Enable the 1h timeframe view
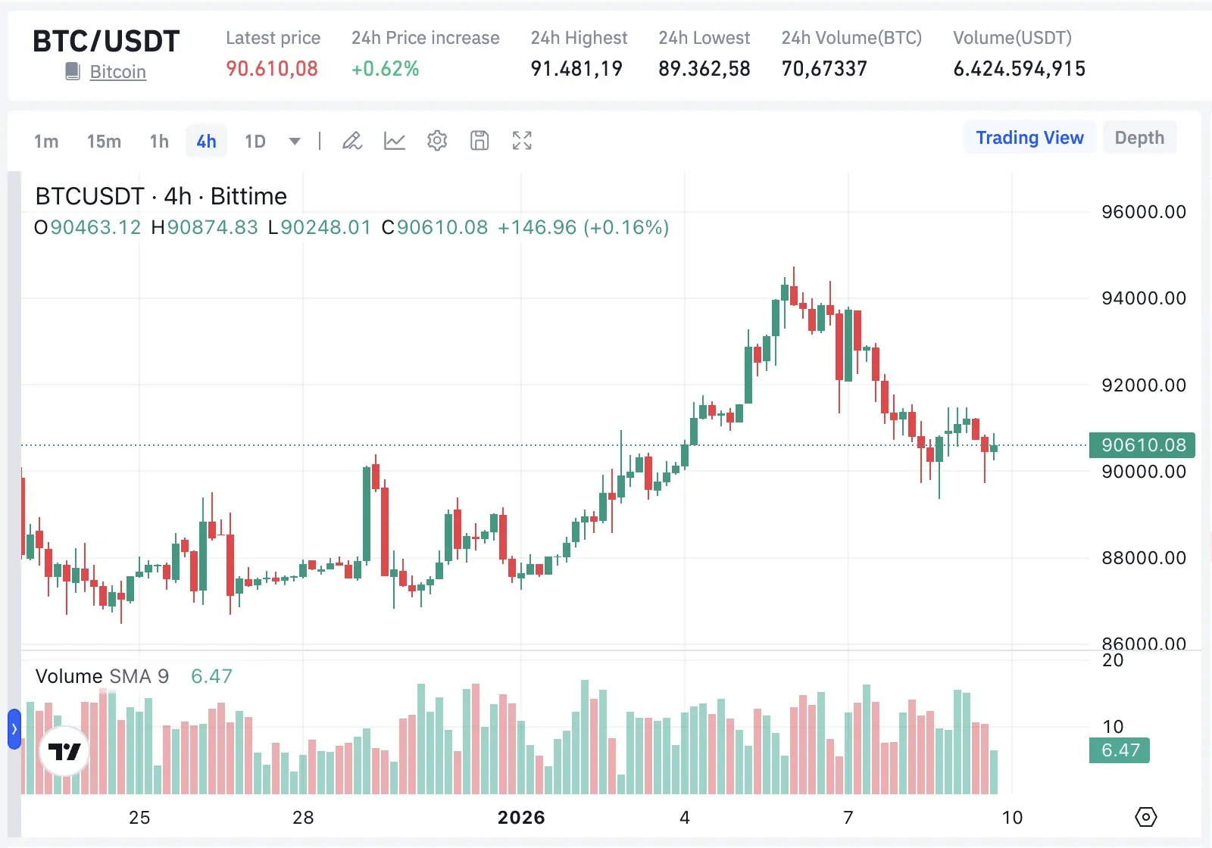The width and height of the screenshot is (1212, 848). pos(158,141)
